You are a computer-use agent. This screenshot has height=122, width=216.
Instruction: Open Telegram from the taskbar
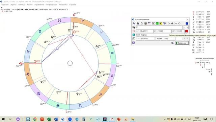click(x=77, y=119)
